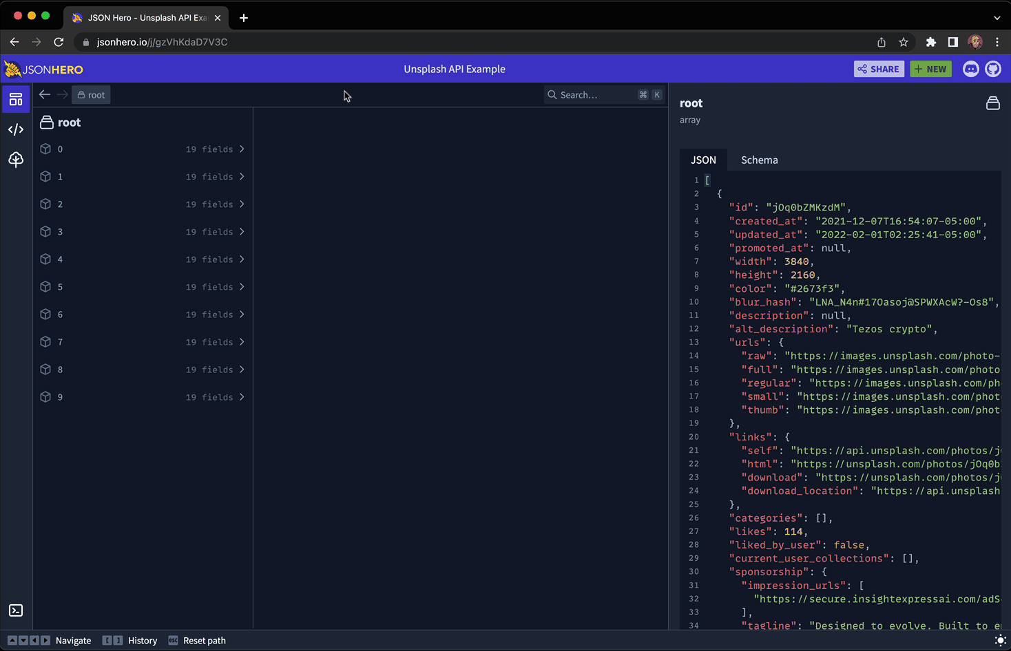This screenshot has height=651, width=1011.
Task: Open the JSON Hero Discord community icon
Action: (970, 69)
